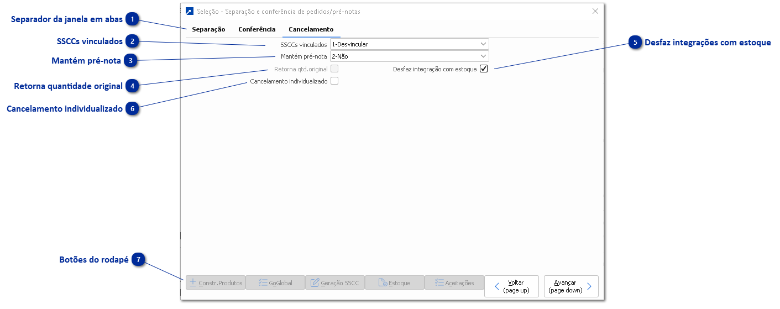Click the Aceitações checklist icon
The image size is (780, 309).
pos(439,282)
